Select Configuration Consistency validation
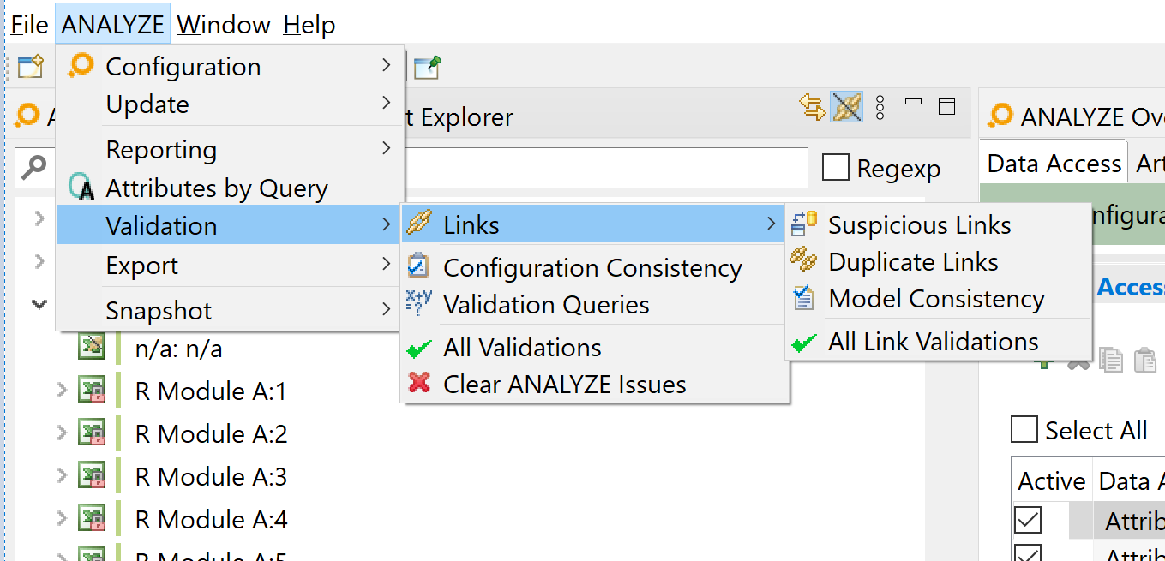Viewport: 1165px width, 561px height. 594,267
